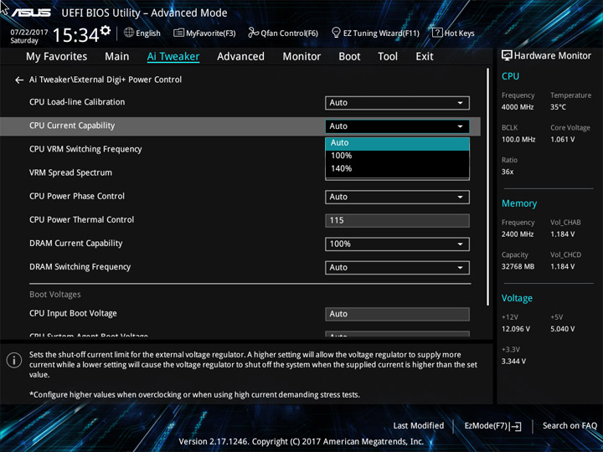Select CPU Load-line Calibration label
Viewport: 603px width, 452px height.
(77, 102)
